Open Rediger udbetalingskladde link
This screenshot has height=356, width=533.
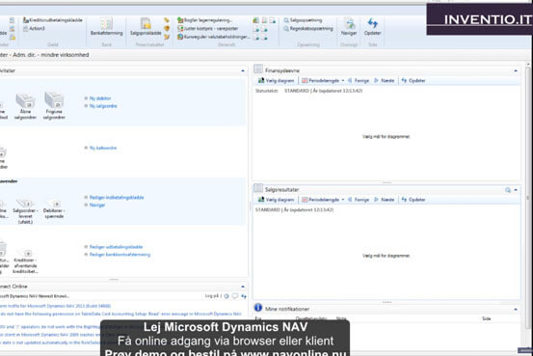(116, 247)
